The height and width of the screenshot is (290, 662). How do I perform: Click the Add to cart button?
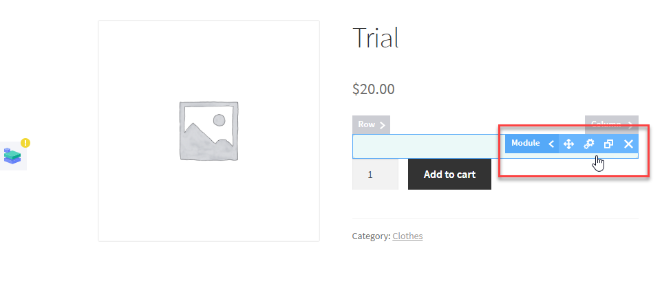point(449,174)
